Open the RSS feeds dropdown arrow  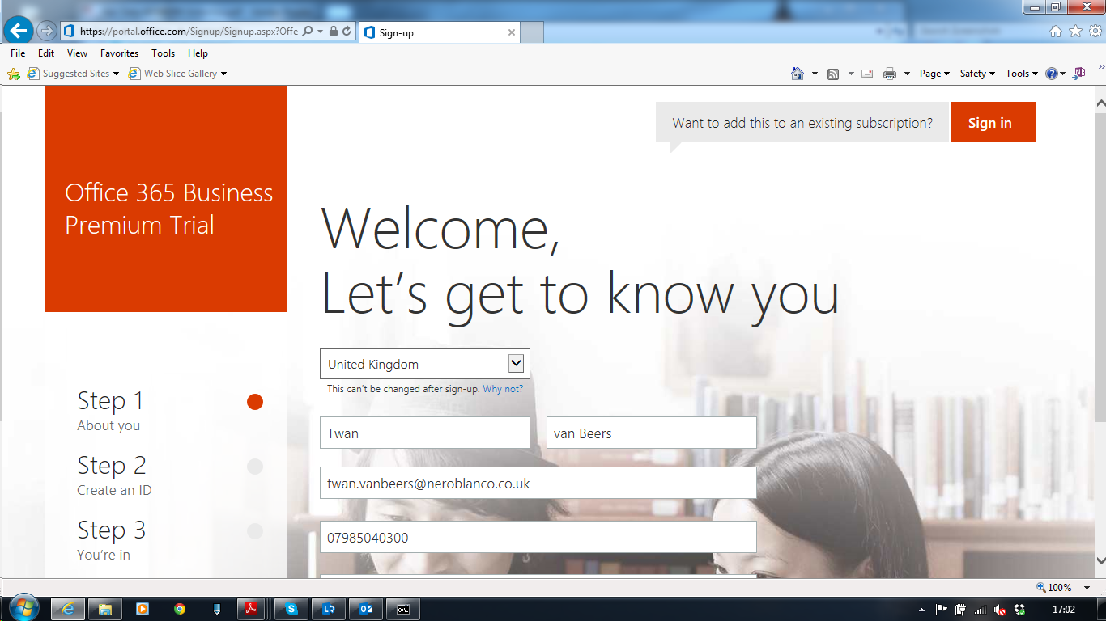(851, 74)
